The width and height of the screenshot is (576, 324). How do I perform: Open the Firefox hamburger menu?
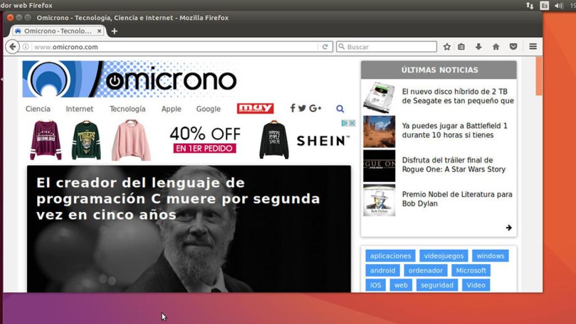click(533, 47)
